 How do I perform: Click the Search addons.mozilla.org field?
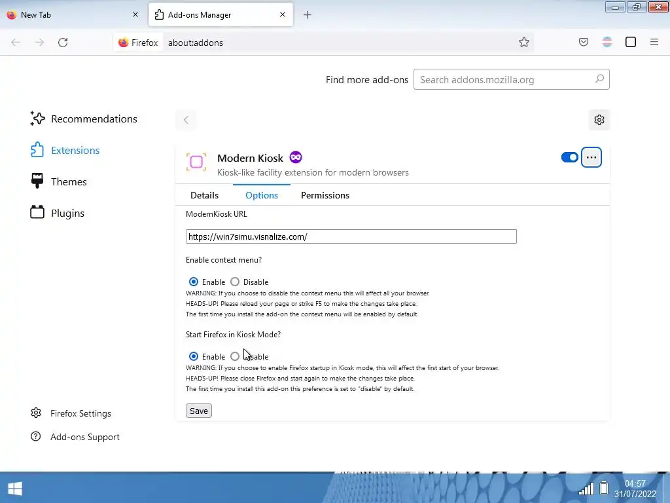tap(512, 79)
